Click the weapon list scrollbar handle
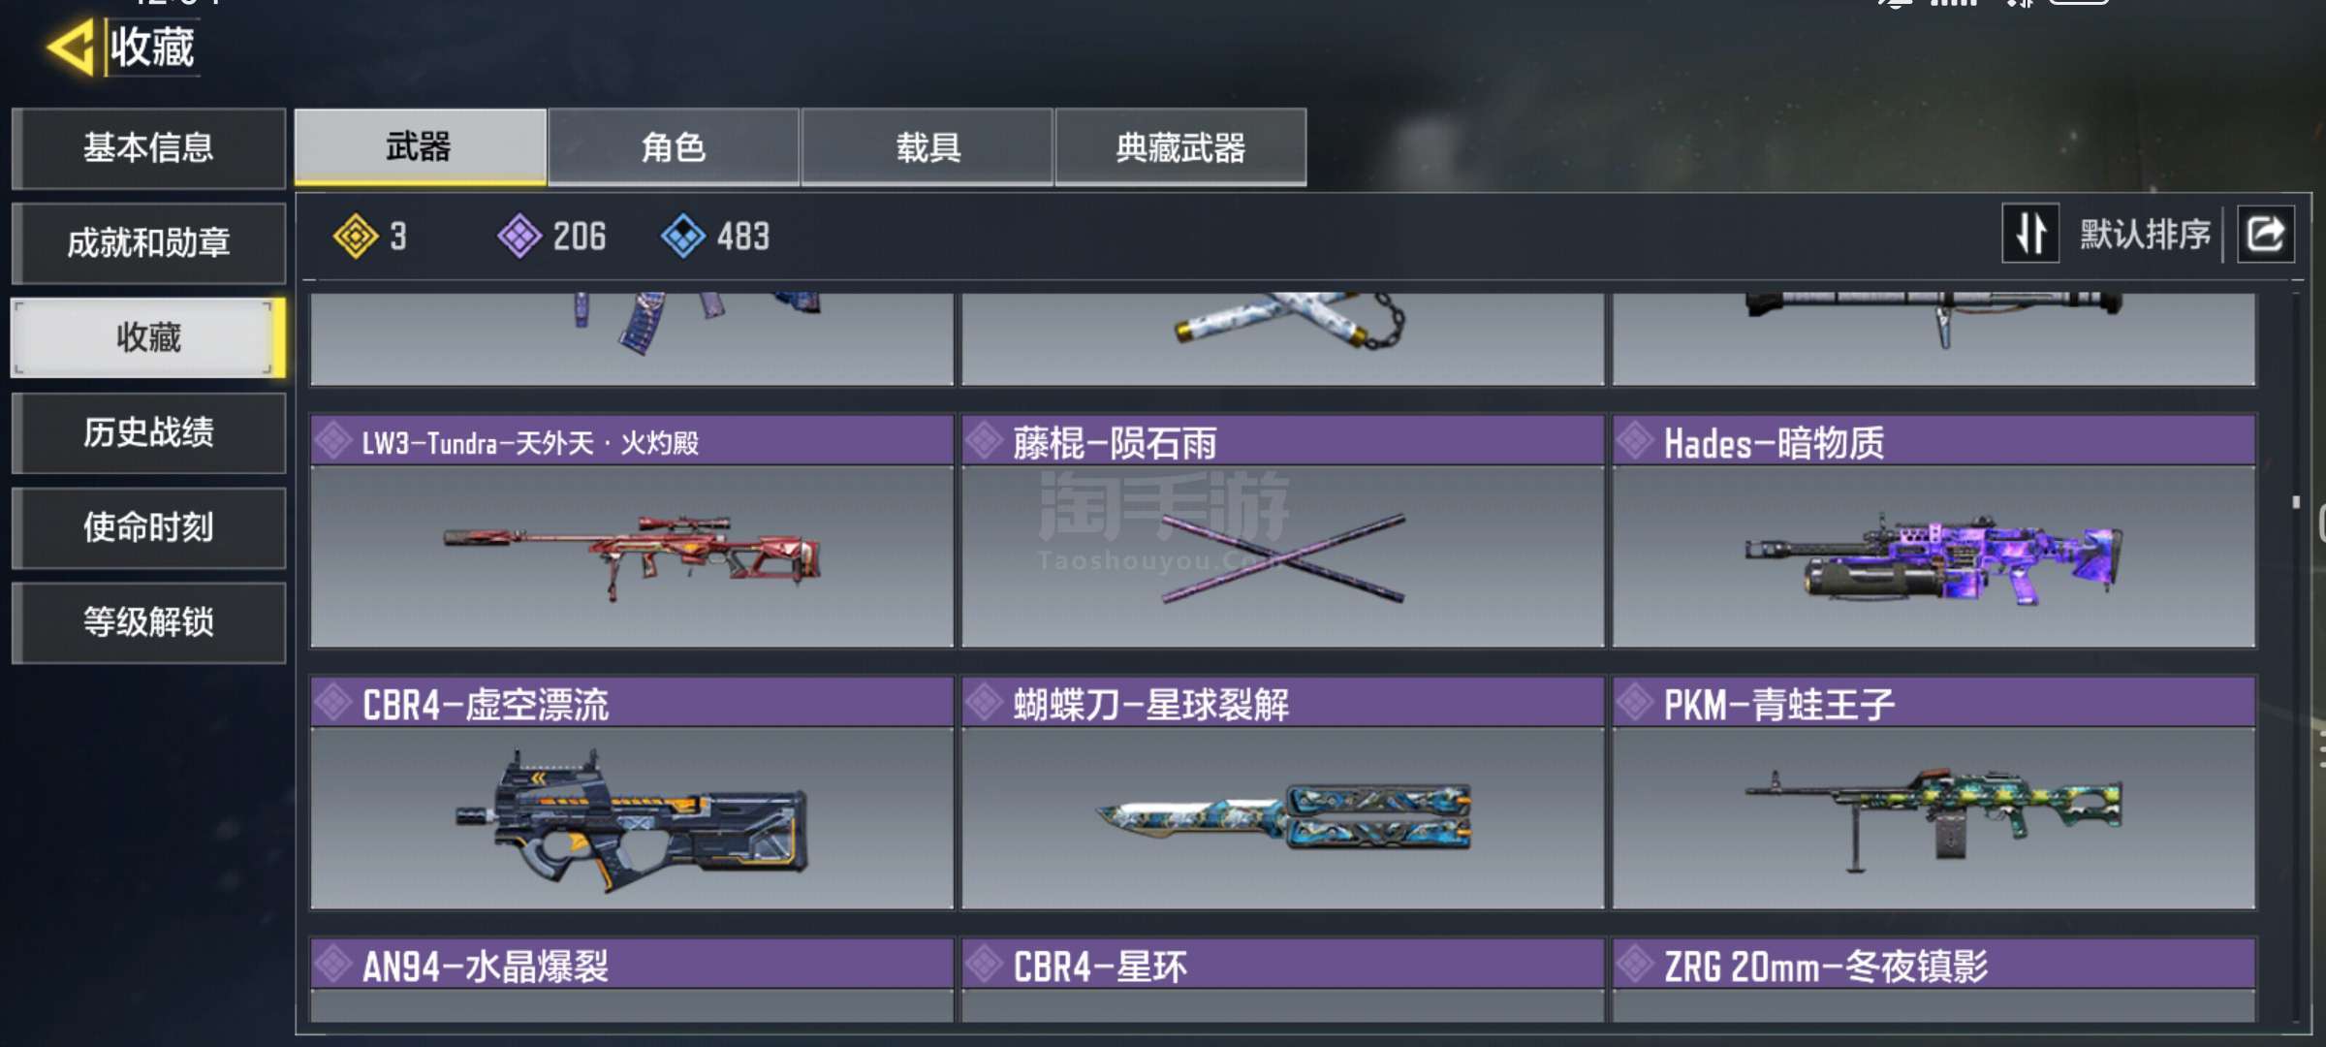The height and width of the screenshot is (1047, 2326). [x=2296, y=502]
